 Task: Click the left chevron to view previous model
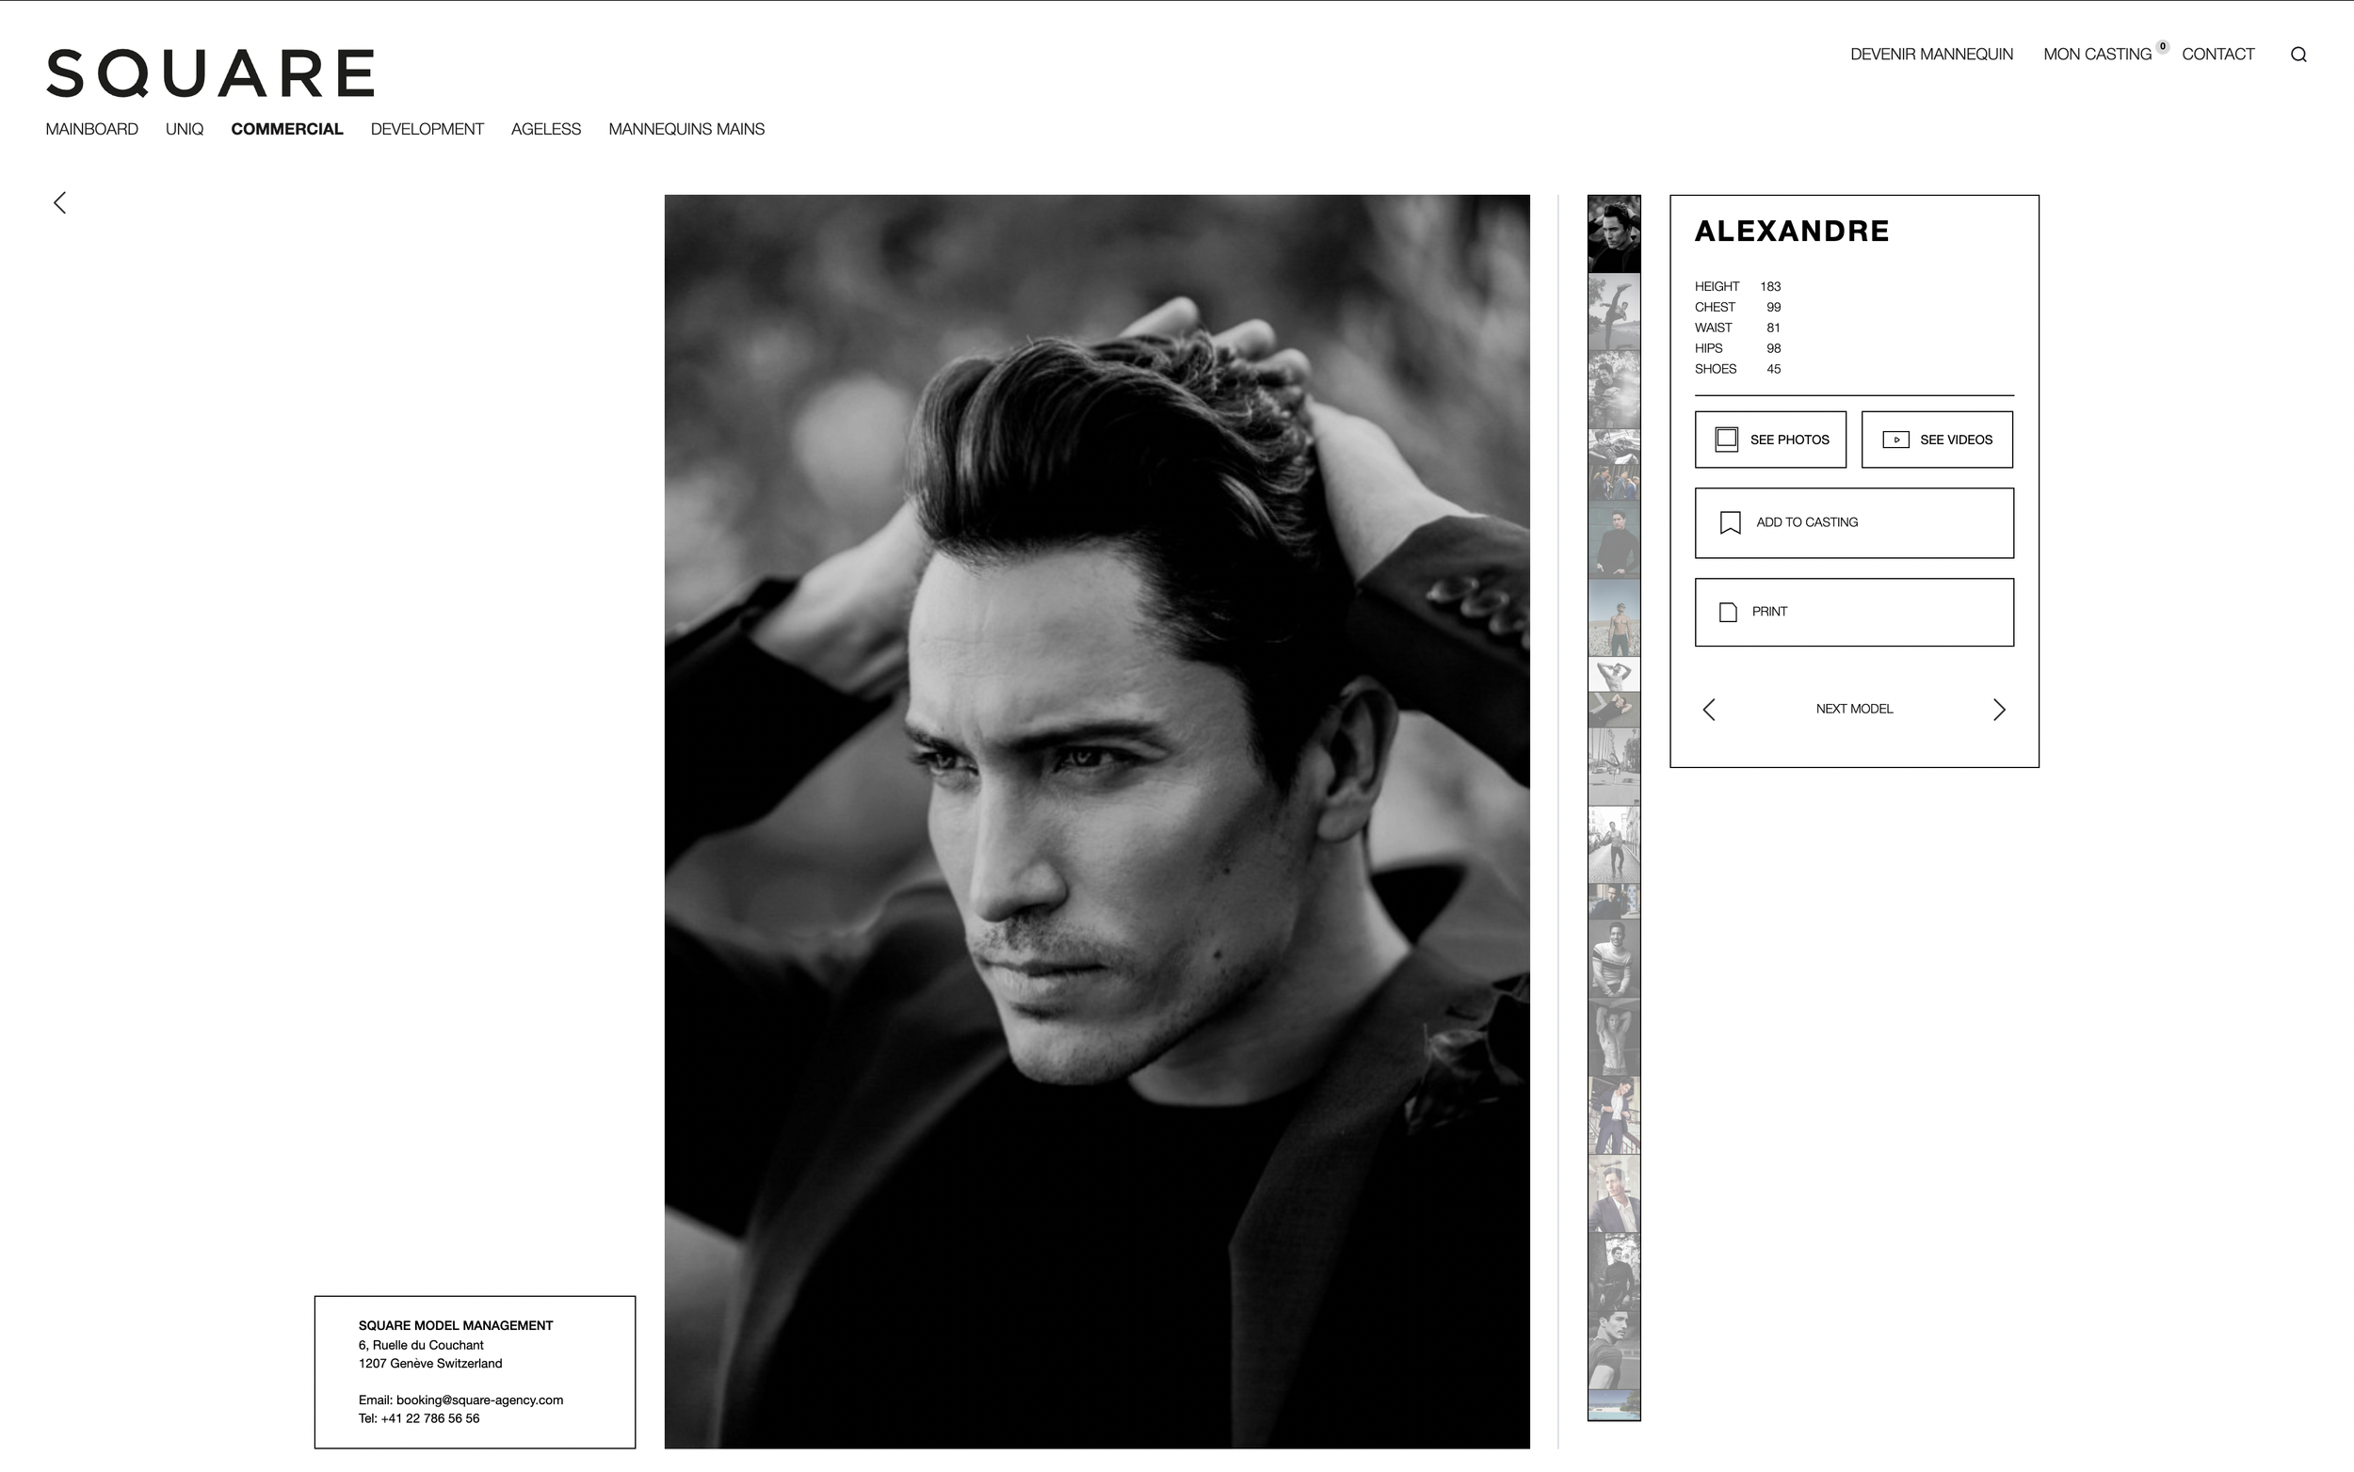[x=1710, y=710]
